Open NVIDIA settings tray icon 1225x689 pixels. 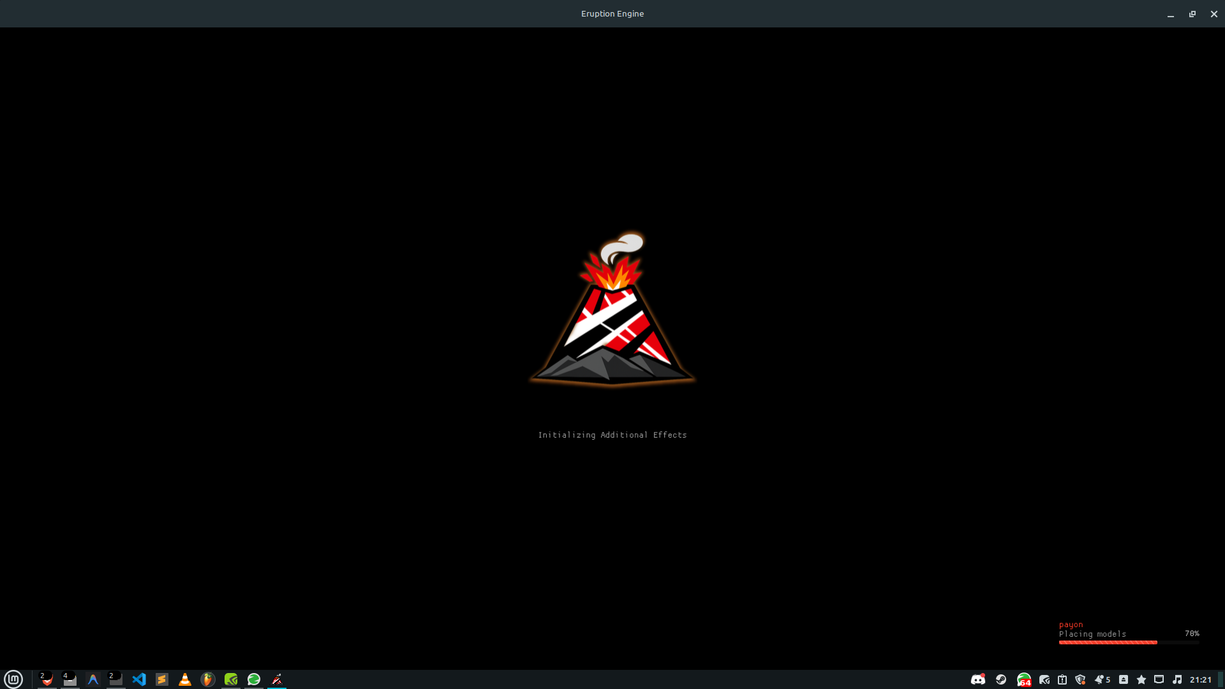coord(1044,679)
